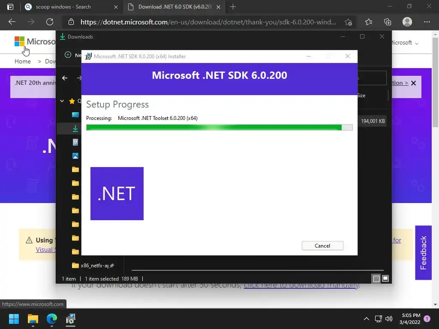Select the Download .NET 6.0 SDK tab
This screenshot has height=329, width=439.
pyautogui.click(x=175, y=7)
